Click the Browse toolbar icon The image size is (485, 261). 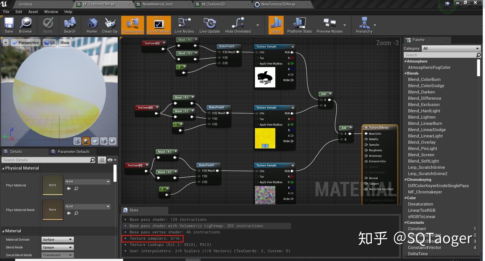25,25
